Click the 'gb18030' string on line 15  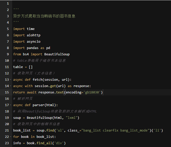pyautogui.click(x=92, y=92)
